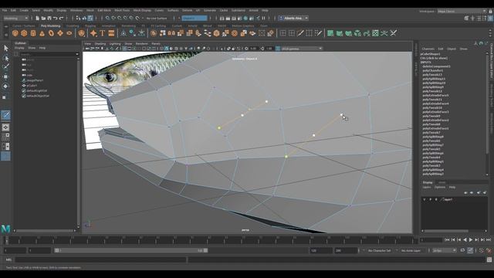Toggle Auto Keyframe button
Screen dimensions: 494x278
pyautogui.click(x=482, y=250)
